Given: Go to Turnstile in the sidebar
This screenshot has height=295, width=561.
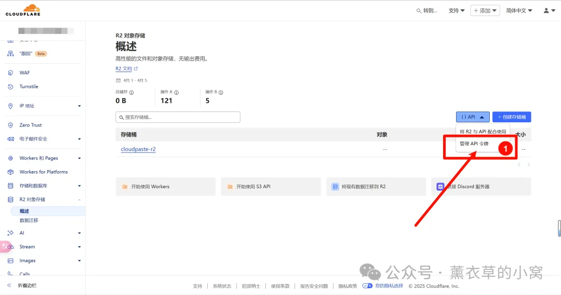Looking at the screenshot, I should pos(29,87).
